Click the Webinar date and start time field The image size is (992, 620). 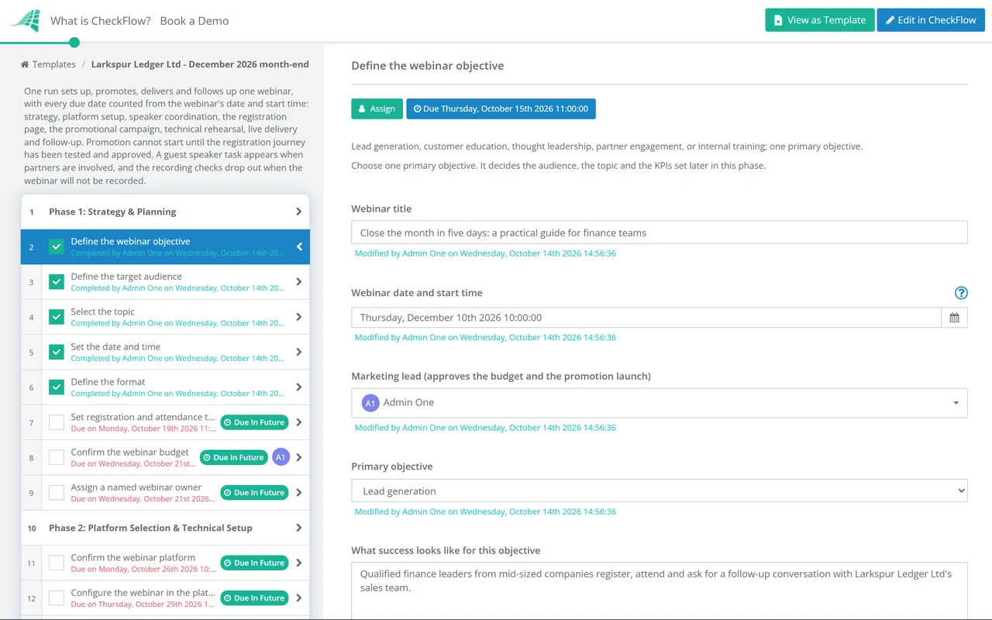(646, 318)
